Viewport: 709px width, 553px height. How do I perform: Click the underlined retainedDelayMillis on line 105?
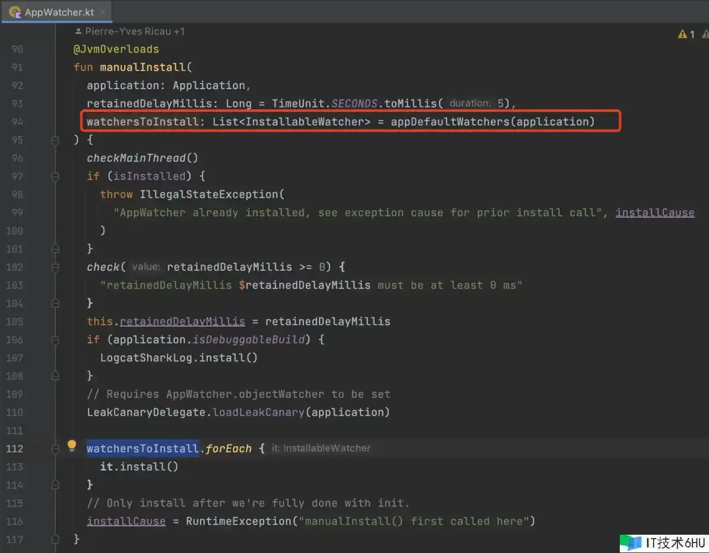(182, 322)
